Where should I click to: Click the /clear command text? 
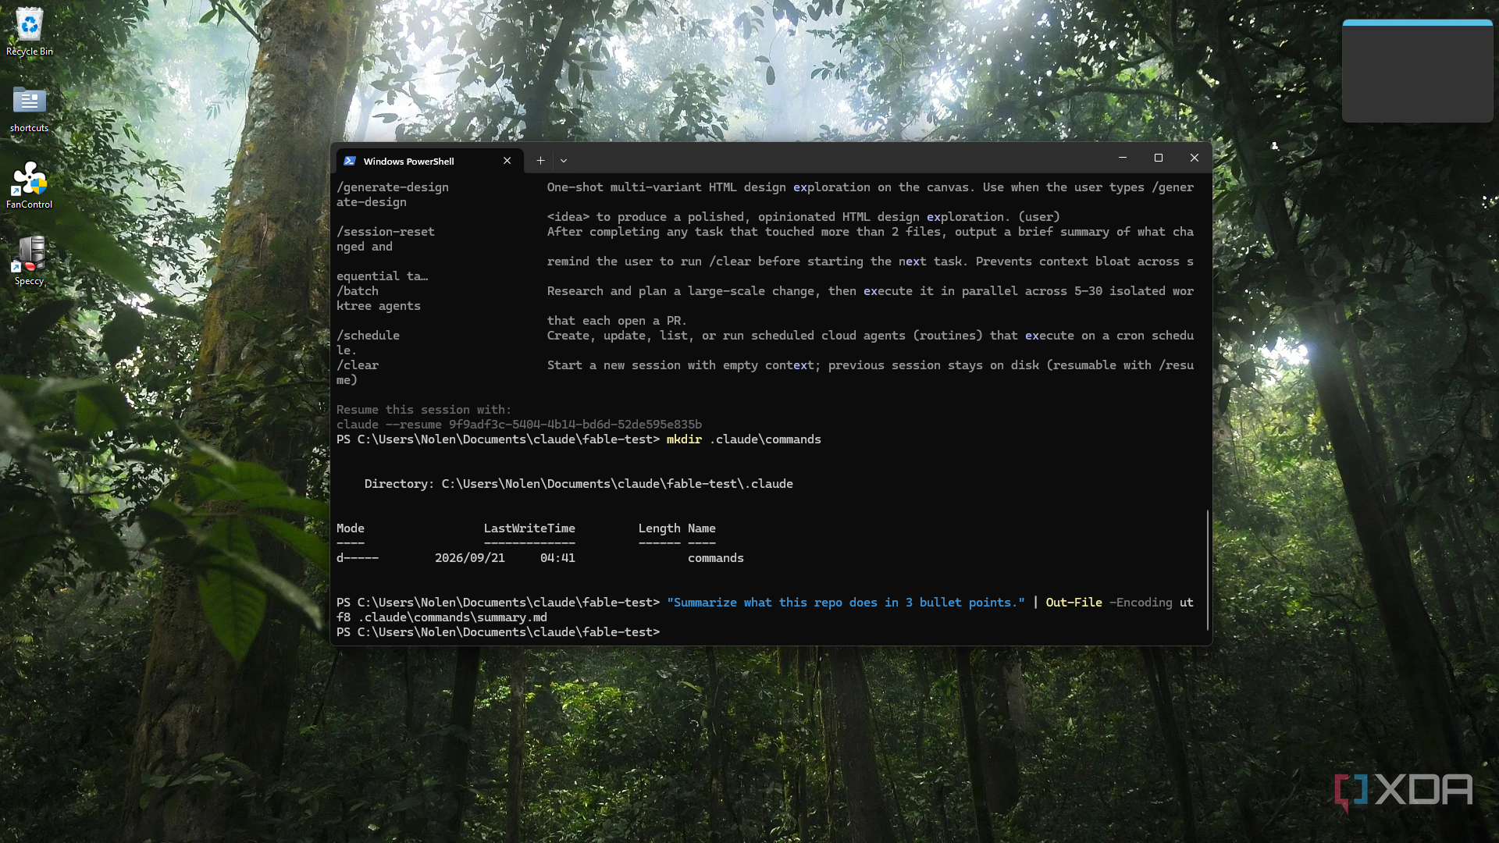pos(358,365)
